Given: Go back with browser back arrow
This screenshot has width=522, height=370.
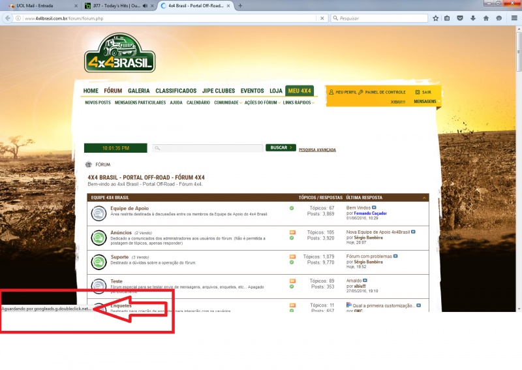Looking at the screenshot, I should tap(8, 18).
